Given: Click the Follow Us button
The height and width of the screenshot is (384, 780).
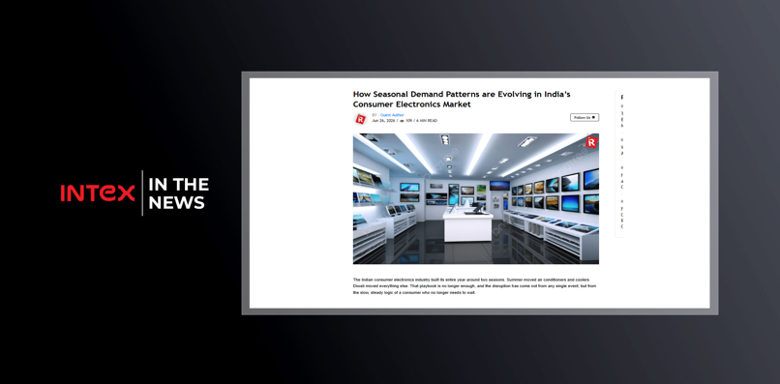Looking at the screenshot, I should 585,117.
